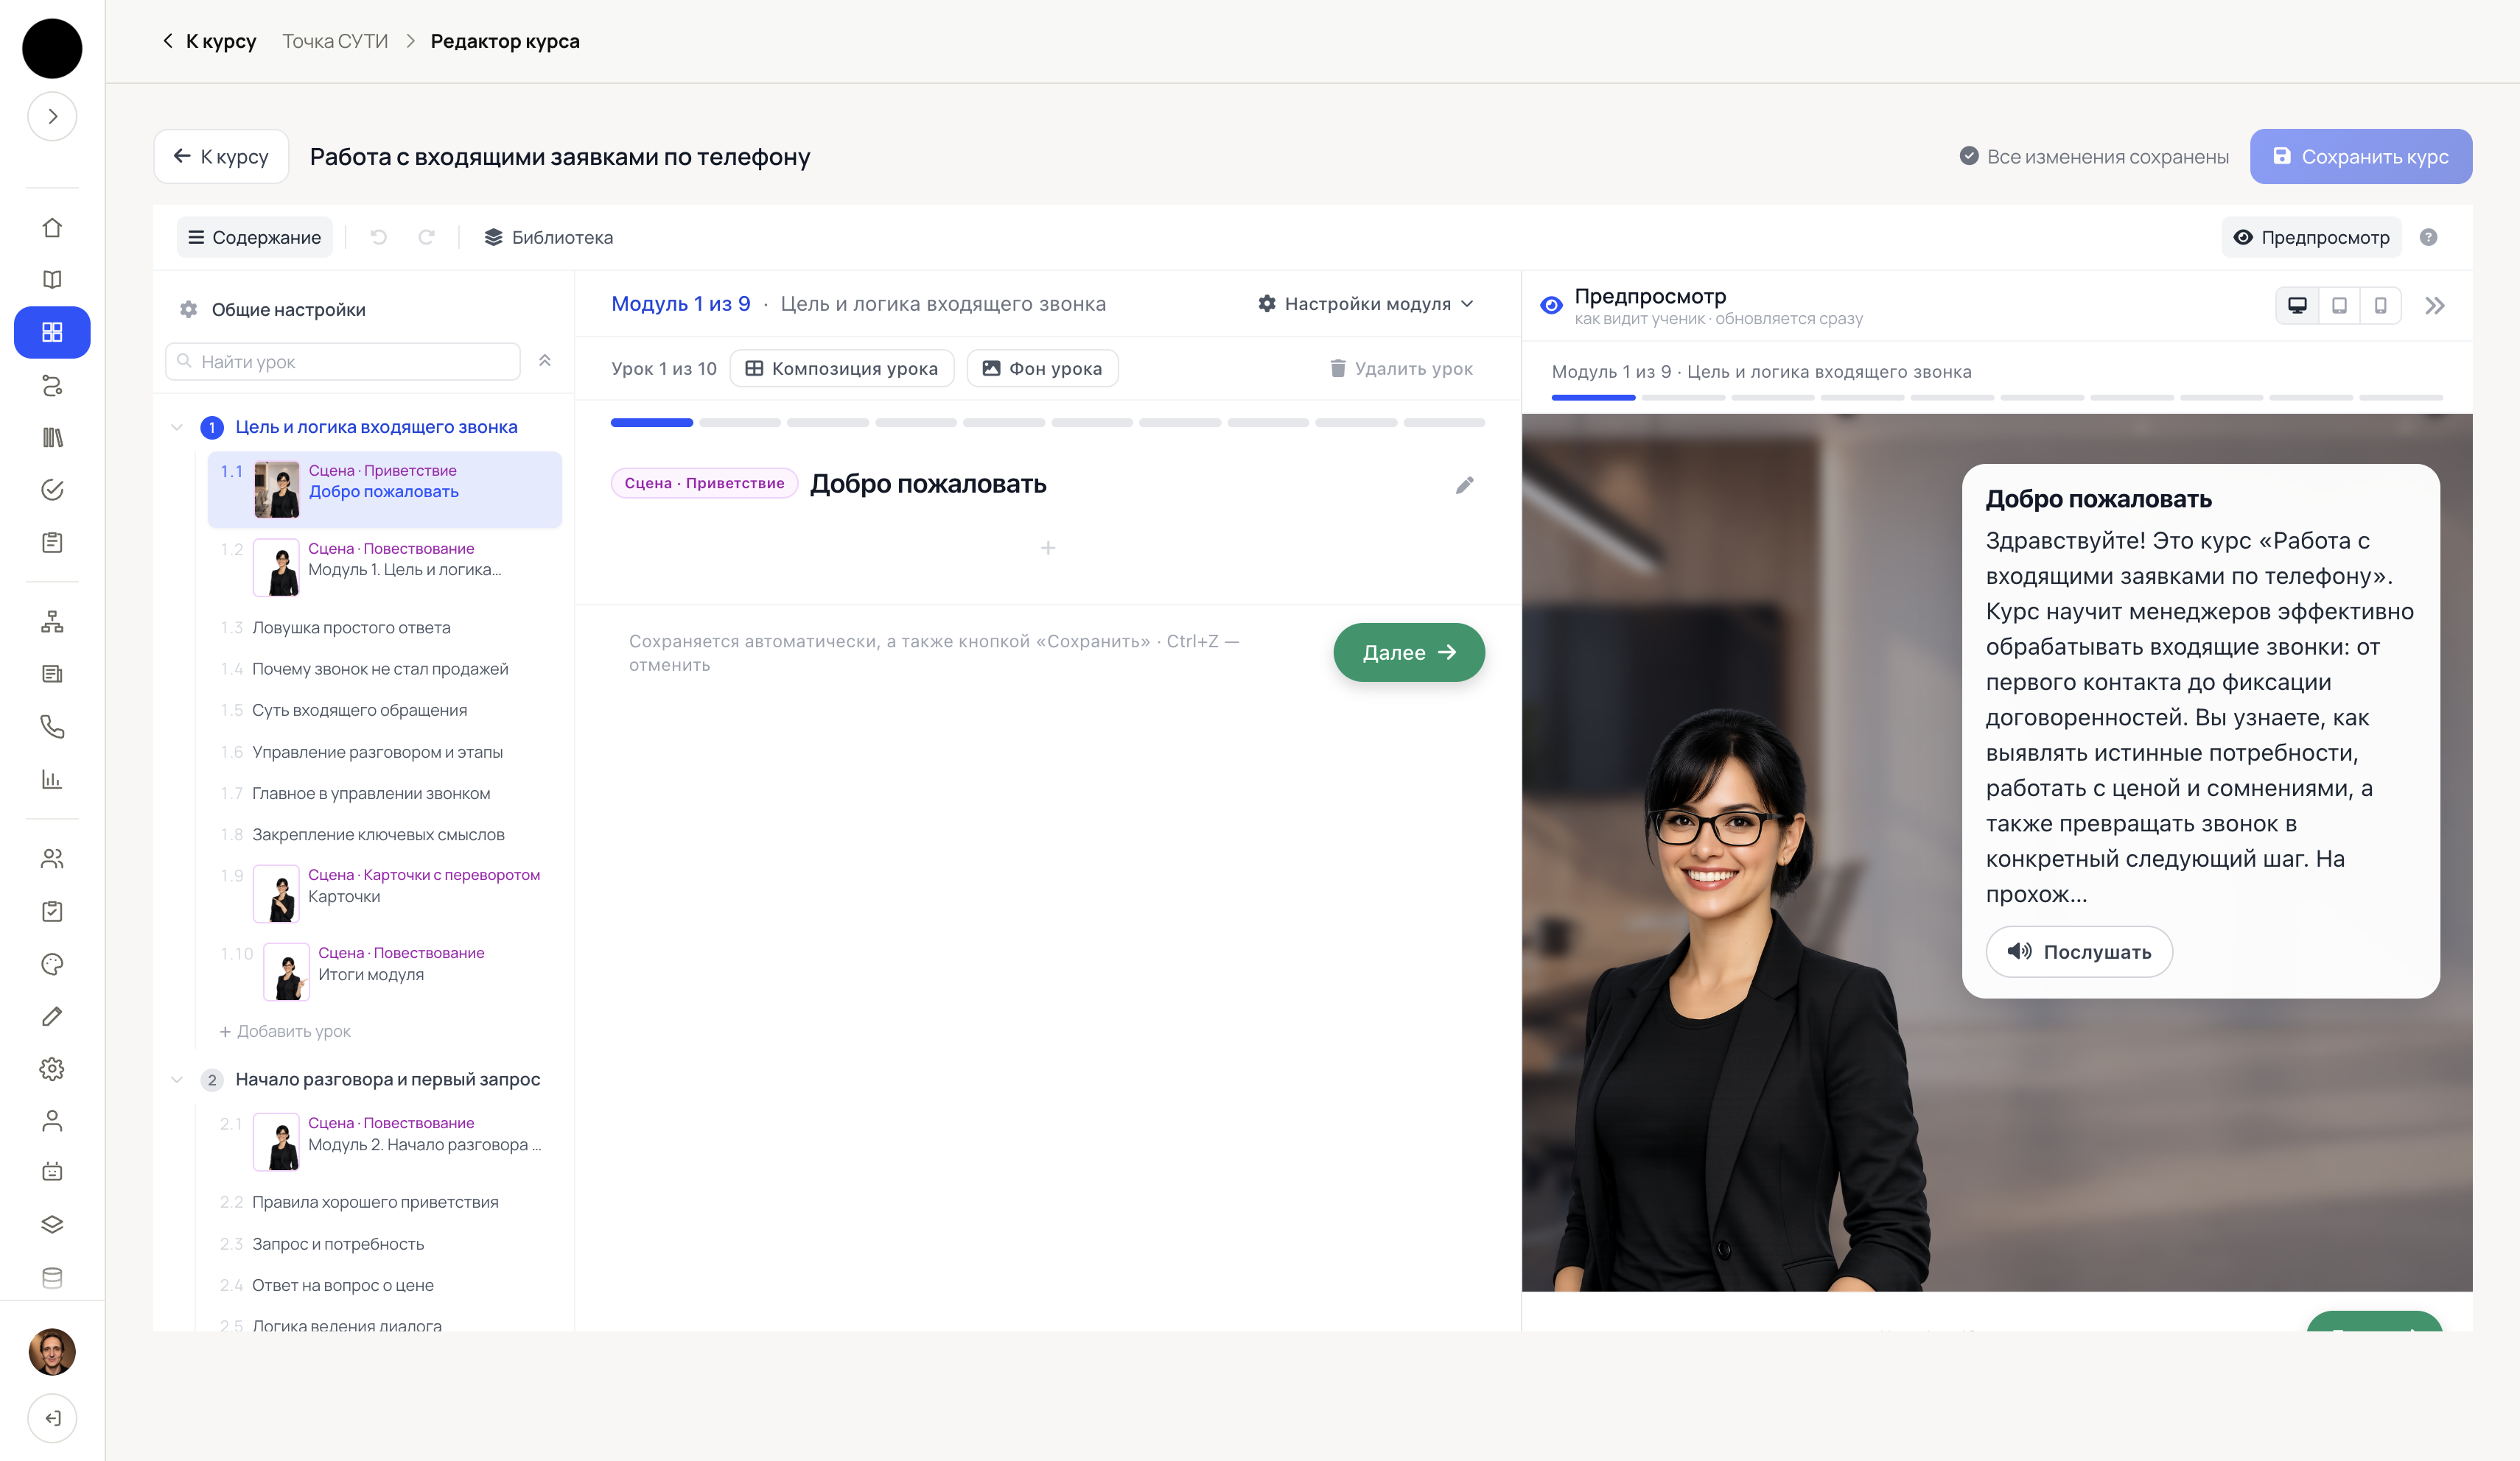Screen dimensions: 2520x1461
Task: Collapse all lessons with double-up chevron
Action: (x=545, y=361)
